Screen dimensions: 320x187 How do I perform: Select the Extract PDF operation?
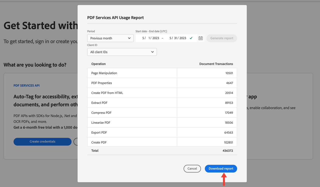pyautogui.click(x=162, y=103)
